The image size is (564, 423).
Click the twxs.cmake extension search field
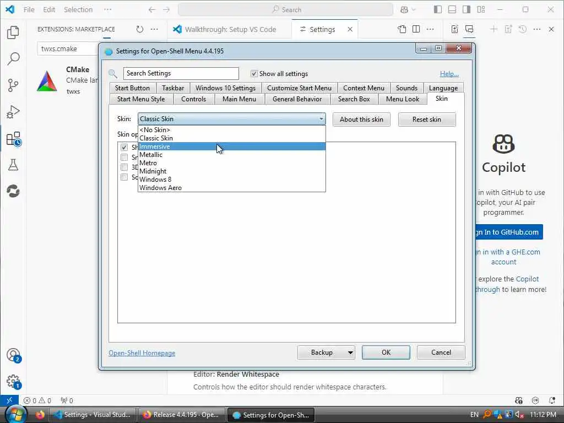[68, 48]
